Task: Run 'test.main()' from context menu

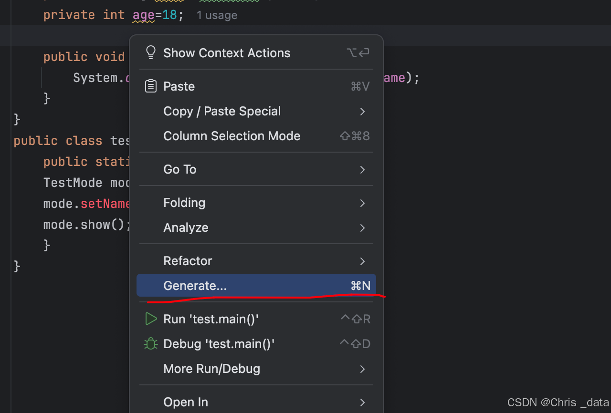Action: pyautogui.click(x=211, y=319)
